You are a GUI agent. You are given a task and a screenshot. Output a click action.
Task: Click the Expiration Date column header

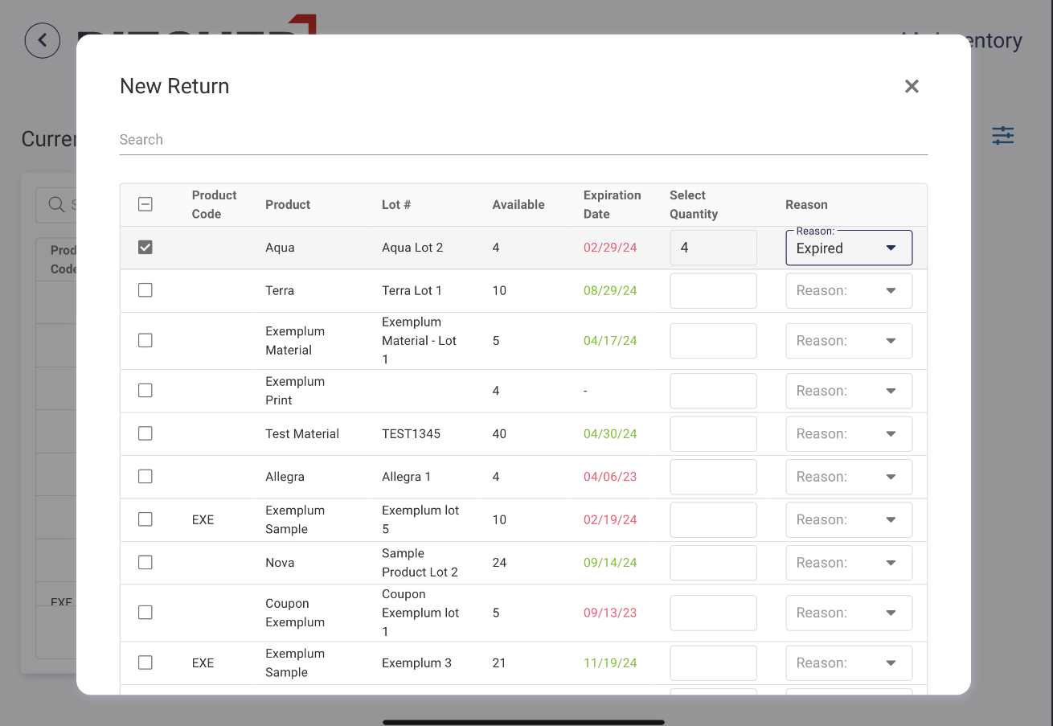[x=612, y=205]
